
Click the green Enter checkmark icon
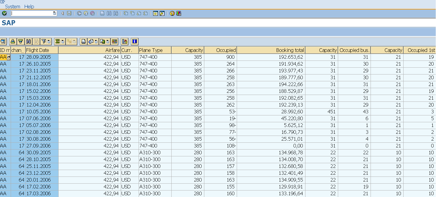(4, 13)
